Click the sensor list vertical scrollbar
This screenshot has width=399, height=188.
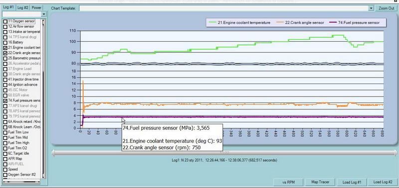(x=43, y=98)
